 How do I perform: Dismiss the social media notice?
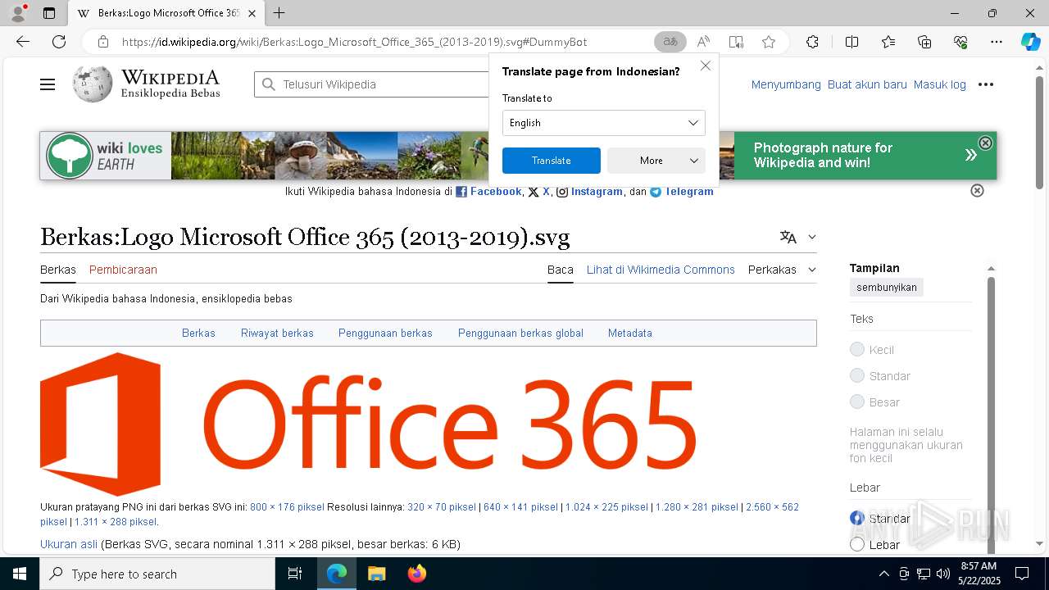click(x=977, y=190)
